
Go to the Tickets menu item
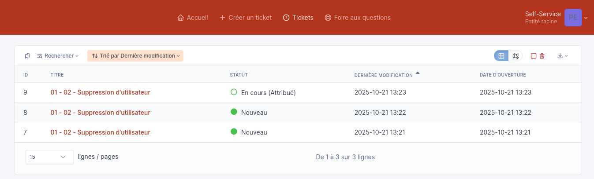pyautogui.click(x=298, y=18)
